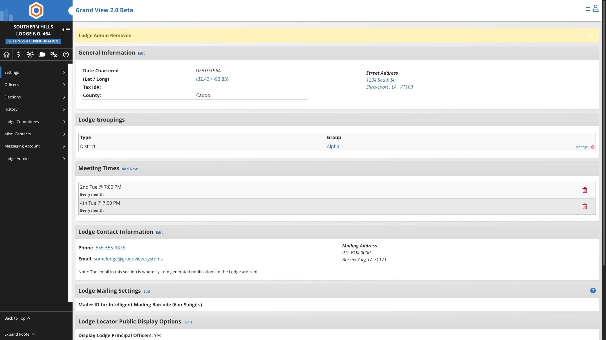Click the Grand View 2.0 Beta title
Image resolution: width=606 pixels, height=340 pixels.
104,10
